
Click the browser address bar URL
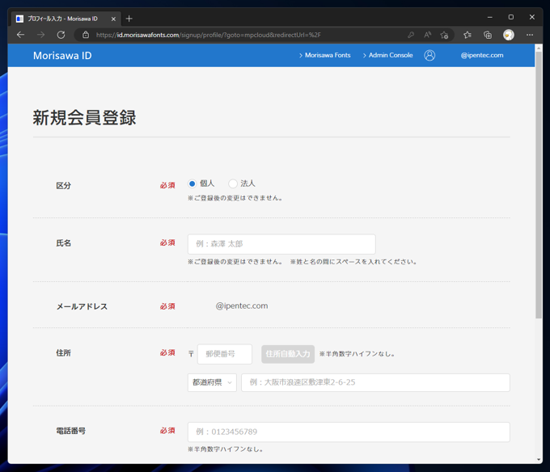pyautogui.click(x=209, y=35)
